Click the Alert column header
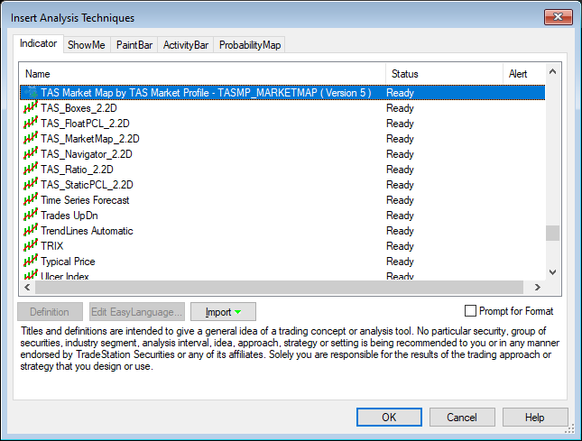 coord(524,74)
